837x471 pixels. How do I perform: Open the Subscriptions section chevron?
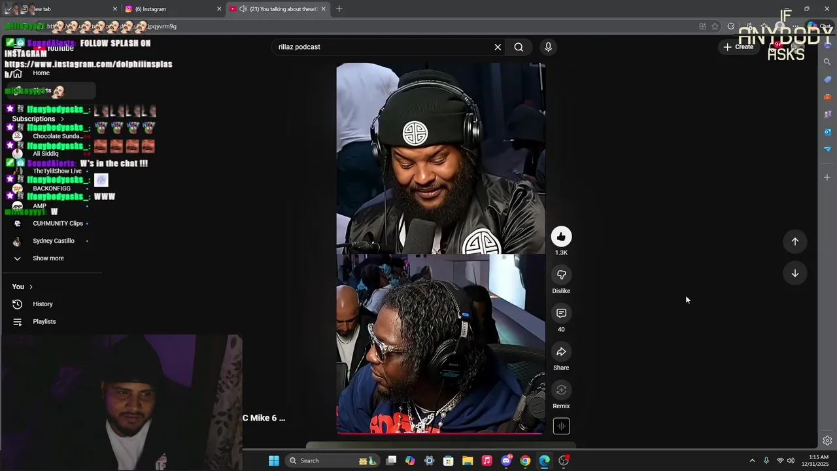63,119
